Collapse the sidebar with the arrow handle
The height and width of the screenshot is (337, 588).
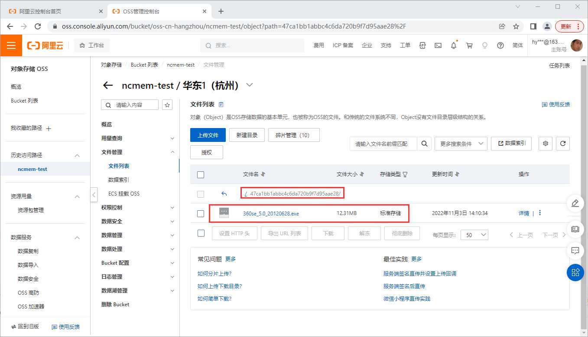click(x=94, y=195)
